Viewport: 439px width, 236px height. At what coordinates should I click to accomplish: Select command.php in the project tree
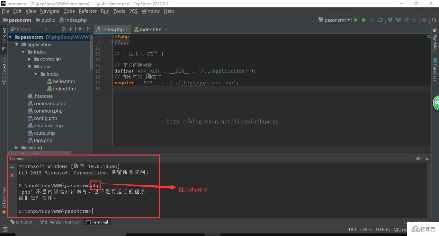46,104
